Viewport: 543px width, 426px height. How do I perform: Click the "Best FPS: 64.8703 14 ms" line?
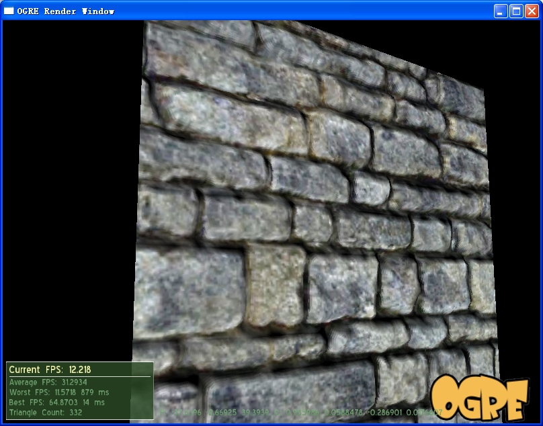[x=57, y=402]
